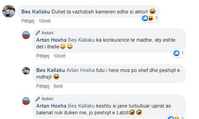Click tagged Bes Kallaku mention in first reply

81,40
